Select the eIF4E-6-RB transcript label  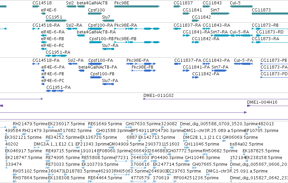(52, 39)
